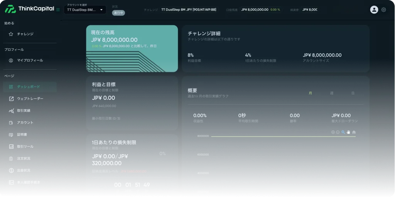
Task: Click the 現在の残高 balance card
Action: pos(132,48)
